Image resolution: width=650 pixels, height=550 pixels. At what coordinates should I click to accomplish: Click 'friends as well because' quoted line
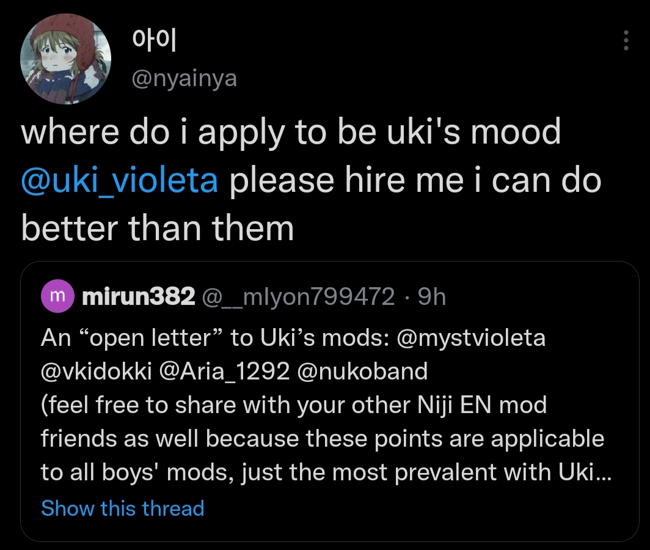point(322,438)
